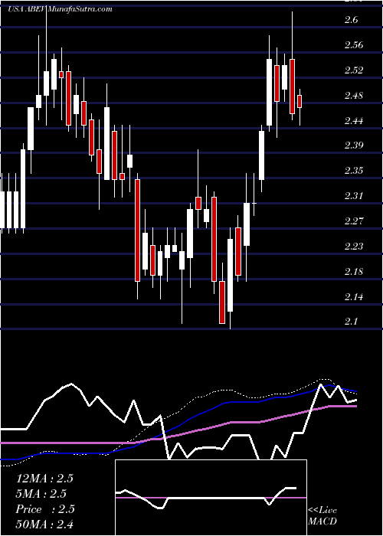Click the 2.44 price axis label
Viewport: 383px width, 536px height.
354,121
